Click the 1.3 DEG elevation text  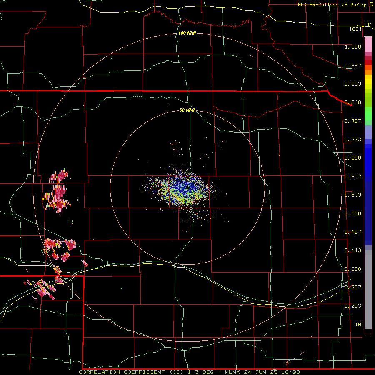201,372
